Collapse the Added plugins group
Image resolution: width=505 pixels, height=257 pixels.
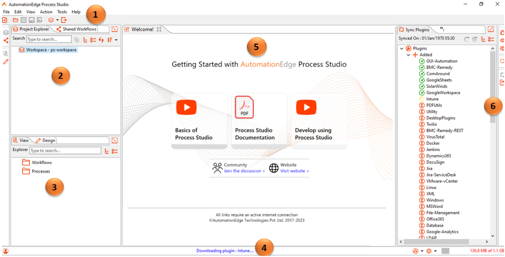click(x=408, y=55)
